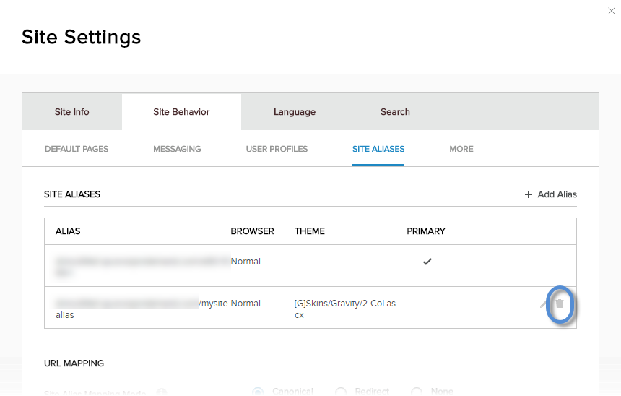
Task: Open the Site Info tab
Action: tap(71, 112)
